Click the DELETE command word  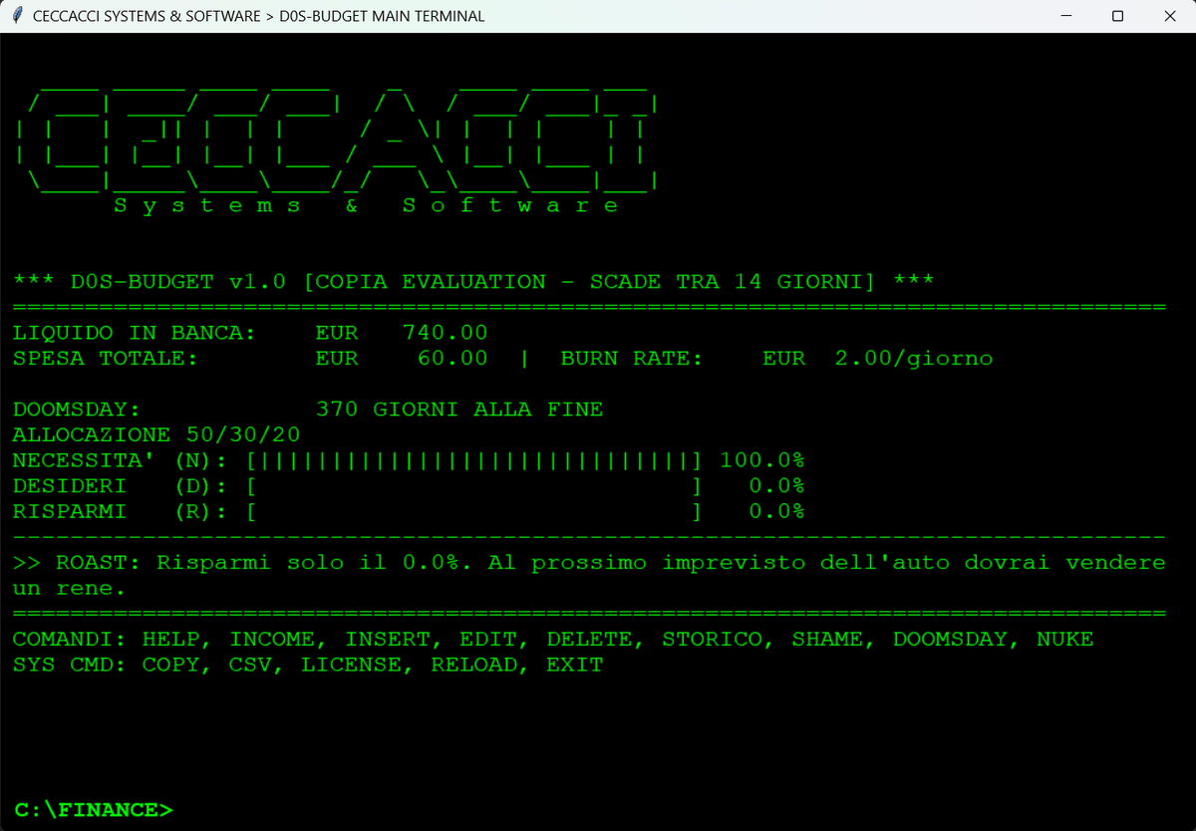click(589, 639)
